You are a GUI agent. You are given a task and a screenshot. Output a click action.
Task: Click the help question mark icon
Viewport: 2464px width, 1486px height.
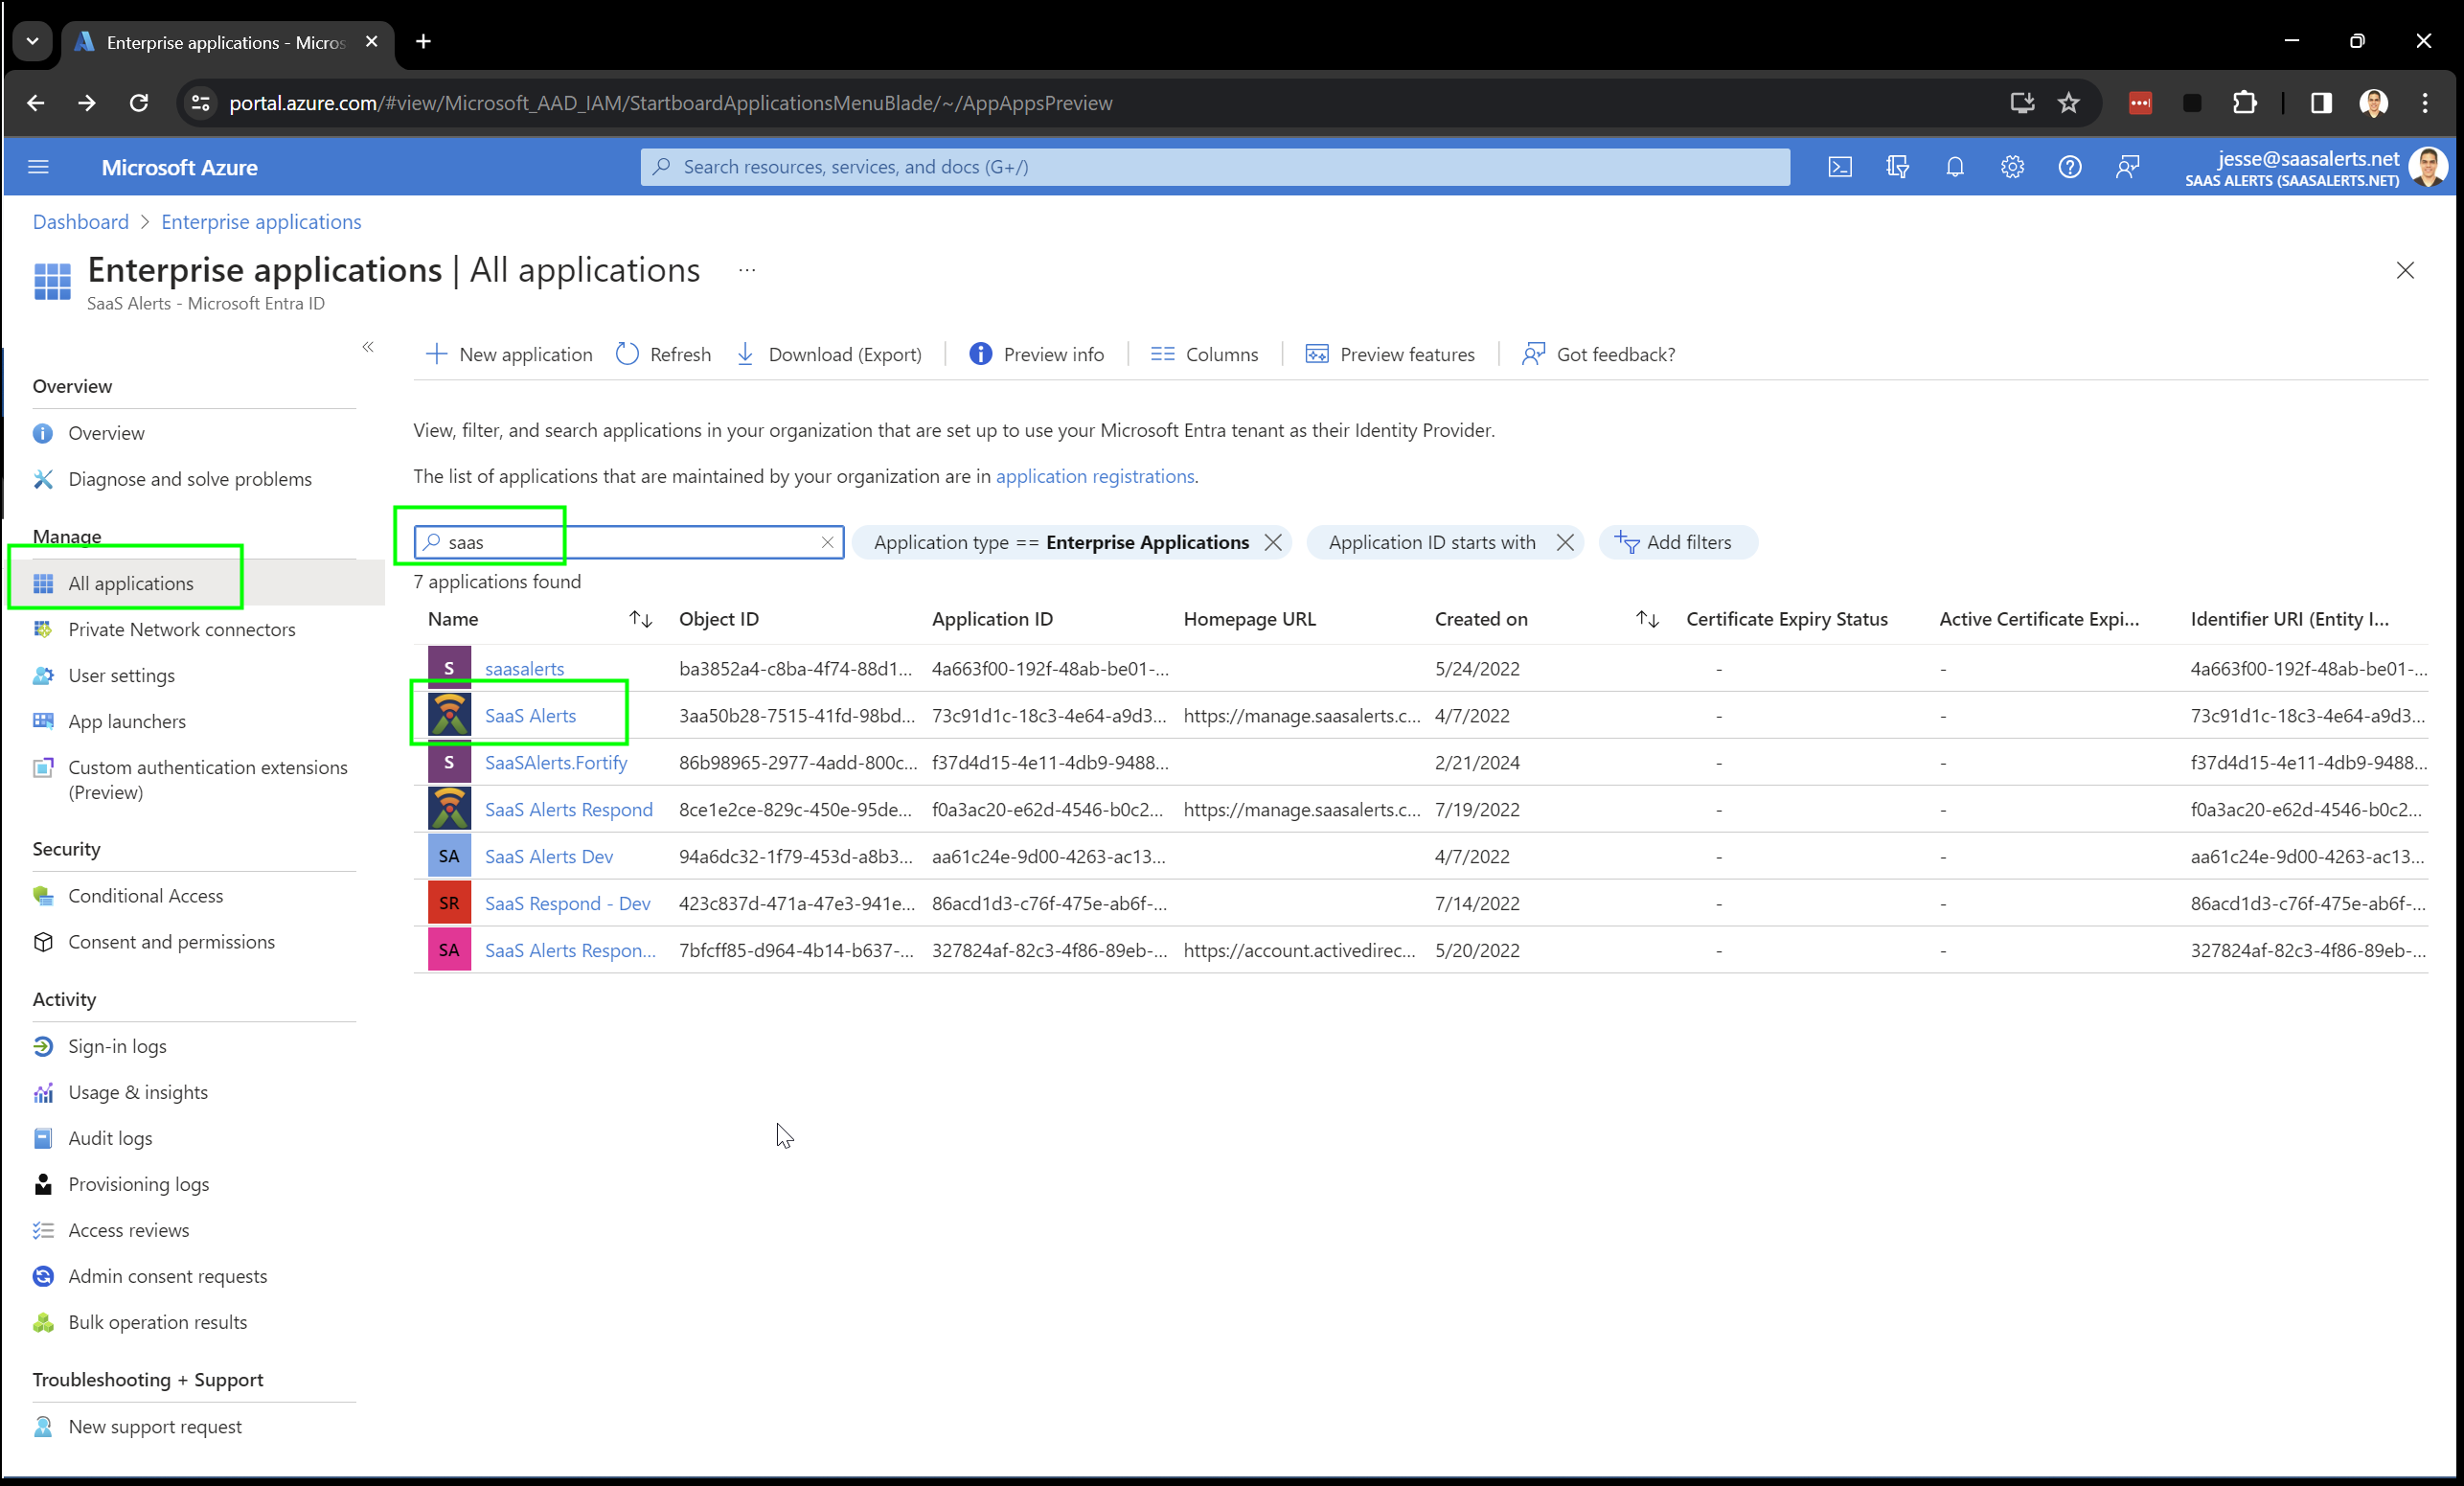(2069, 167)
